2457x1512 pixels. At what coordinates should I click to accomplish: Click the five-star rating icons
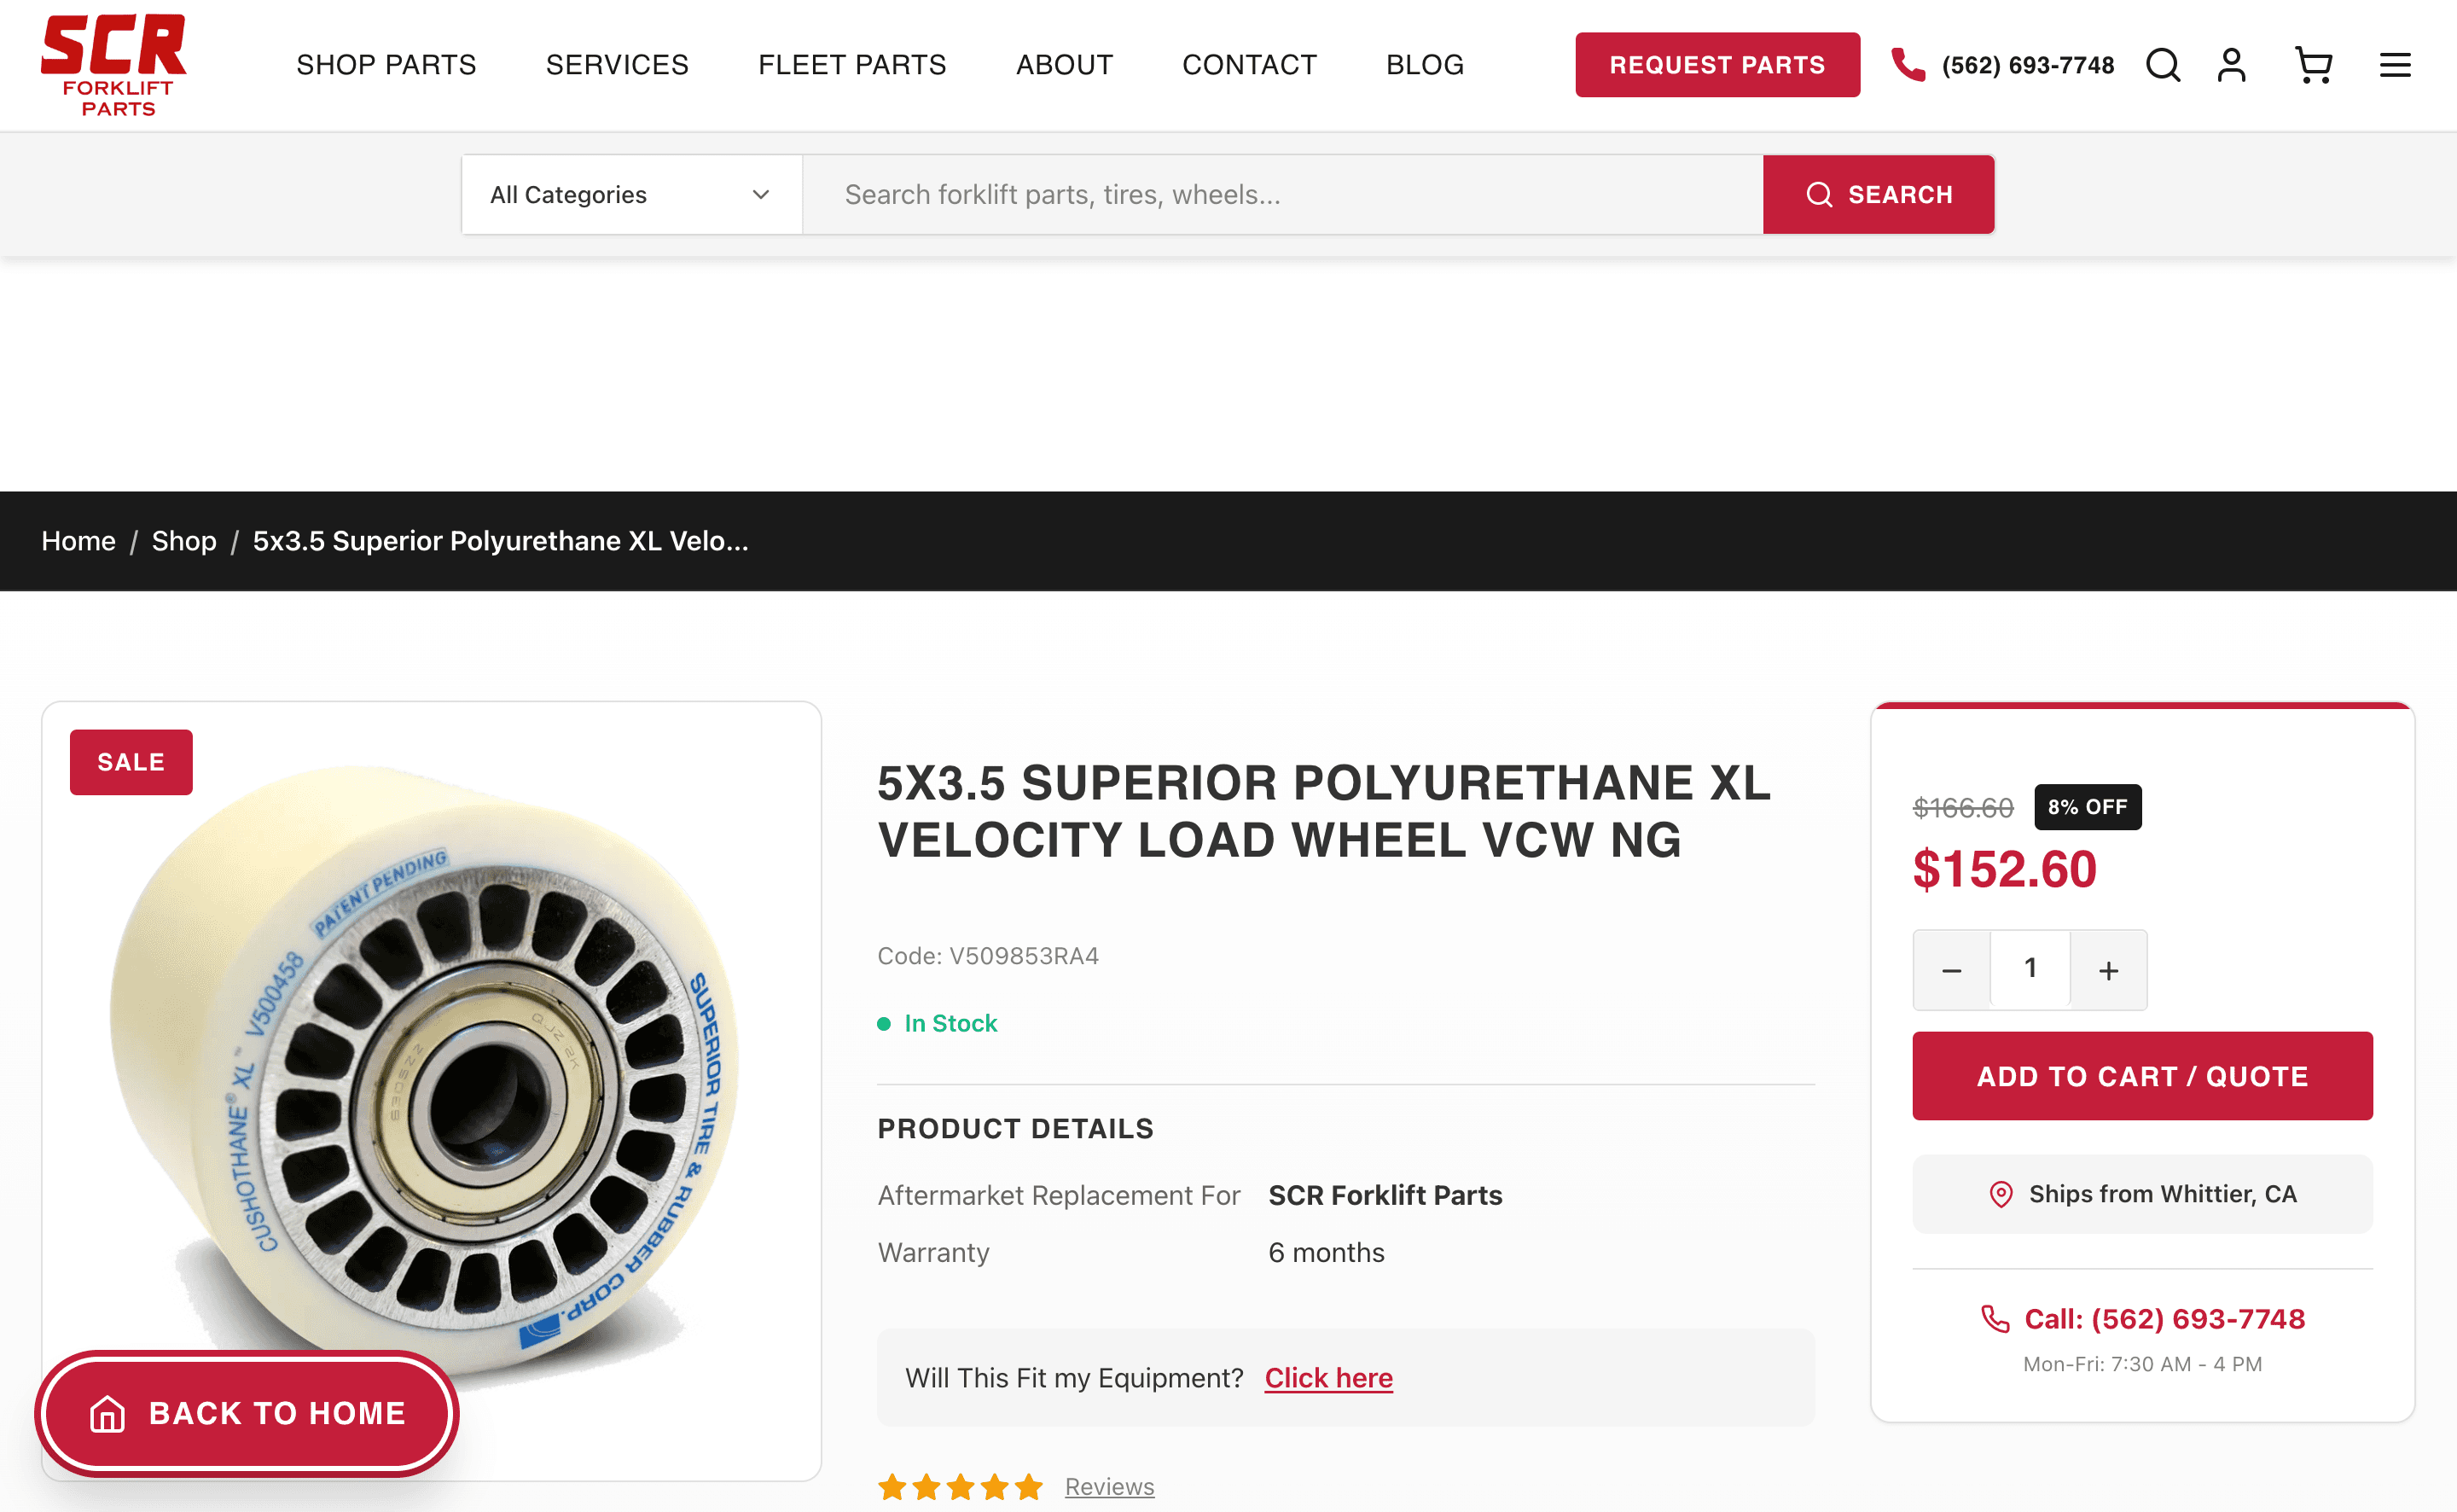coord(960,1487)
